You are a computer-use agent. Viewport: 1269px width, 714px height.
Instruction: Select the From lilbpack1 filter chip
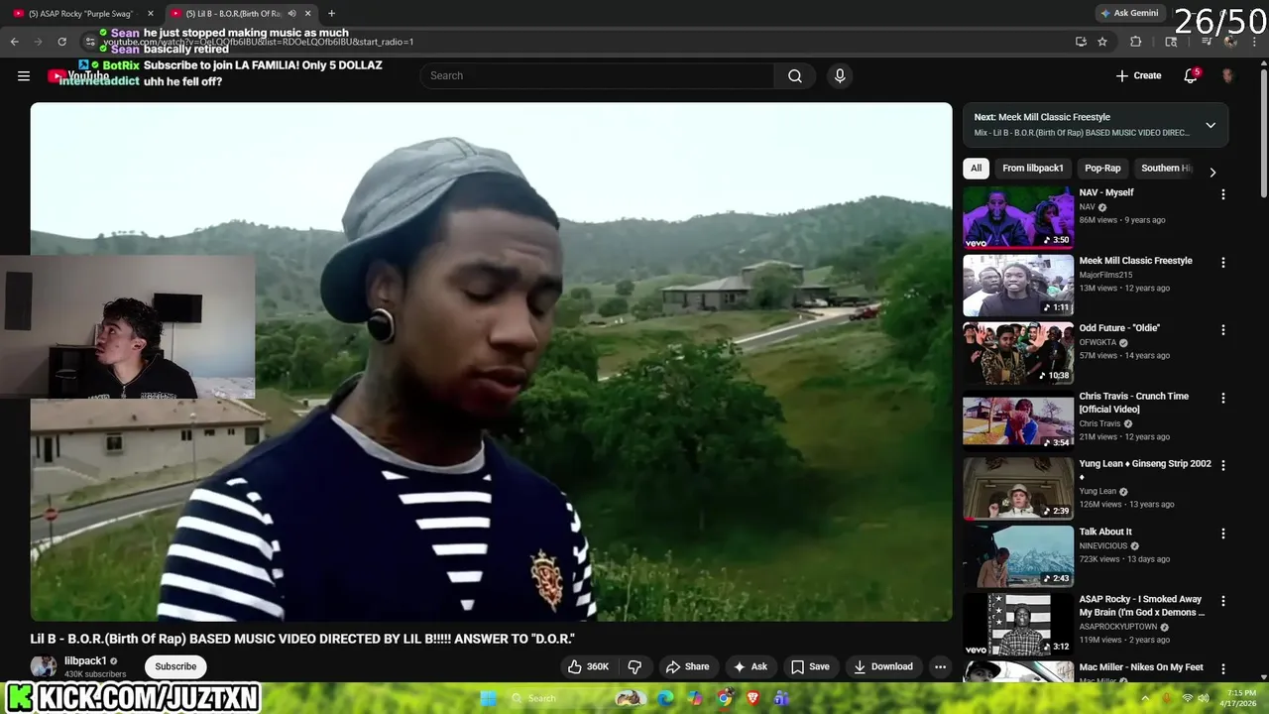click(x=1033, y=168)
